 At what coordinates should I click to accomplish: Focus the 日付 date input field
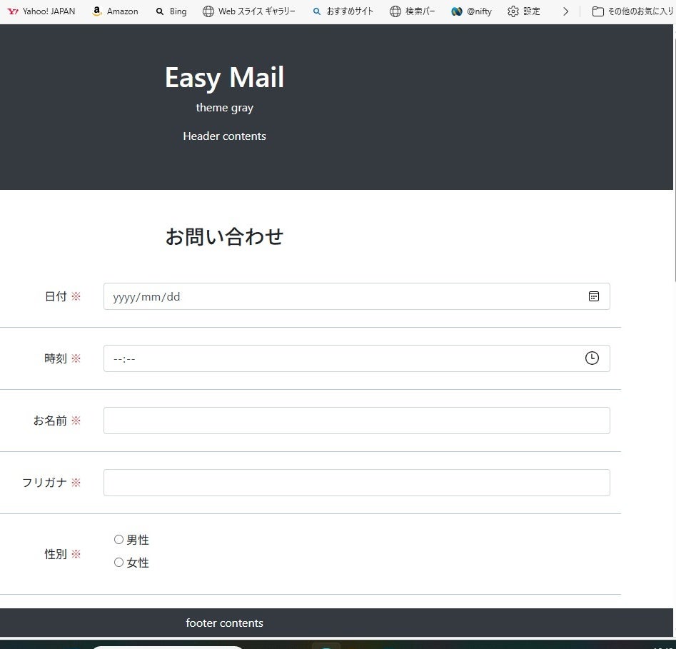[356, 296]
